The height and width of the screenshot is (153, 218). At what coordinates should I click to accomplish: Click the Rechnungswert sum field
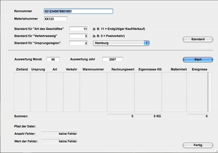click(x=120, y=116)
